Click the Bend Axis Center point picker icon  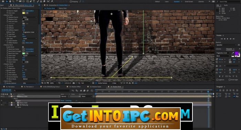tap(23, 49)
